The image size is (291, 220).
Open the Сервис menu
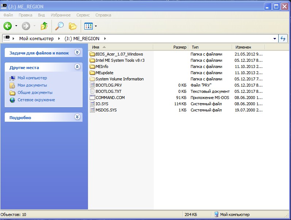click(83, 15)
